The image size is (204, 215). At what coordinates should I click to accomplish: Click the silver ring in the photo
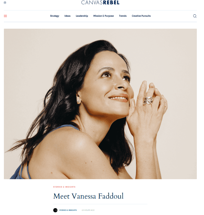148,101
